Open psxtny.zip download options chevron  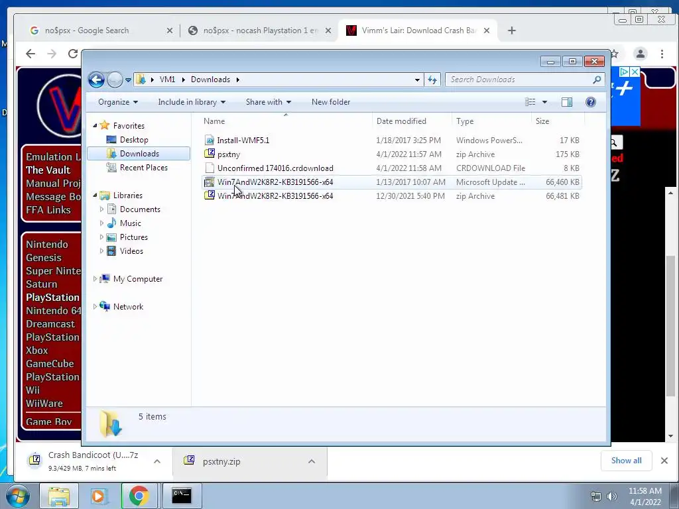coord(312,461)
